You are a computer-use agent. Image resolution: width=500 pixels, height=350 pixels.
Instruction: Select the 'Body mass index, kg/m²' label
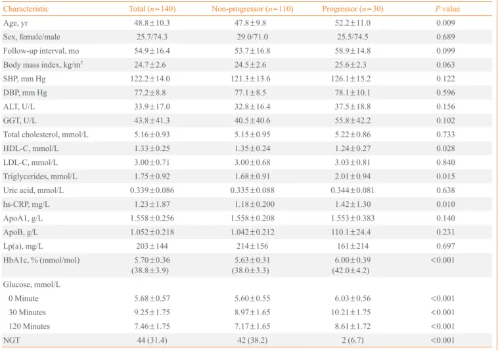point(43,65)
